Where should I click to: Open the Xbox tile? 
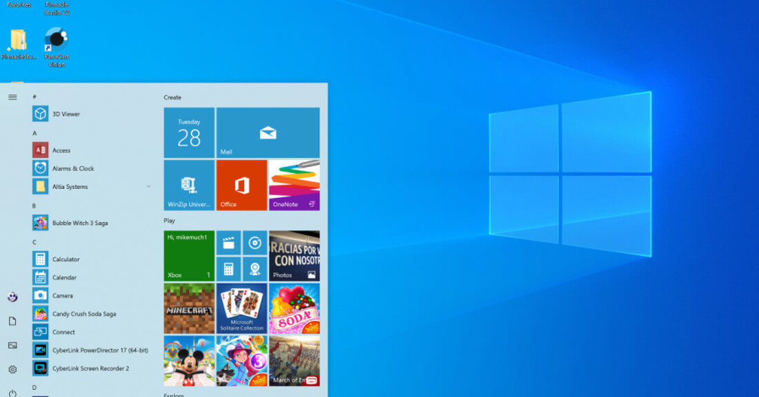click(189, 256)
